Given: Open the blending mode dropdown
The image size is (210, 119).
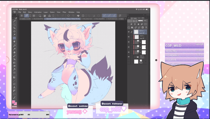Looking at the screenshot, I should tap(135, 21).
